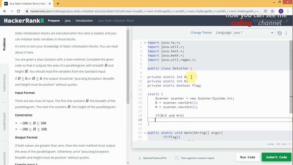
Task: Click the Output Format heading
Action: tap(26, 137)
